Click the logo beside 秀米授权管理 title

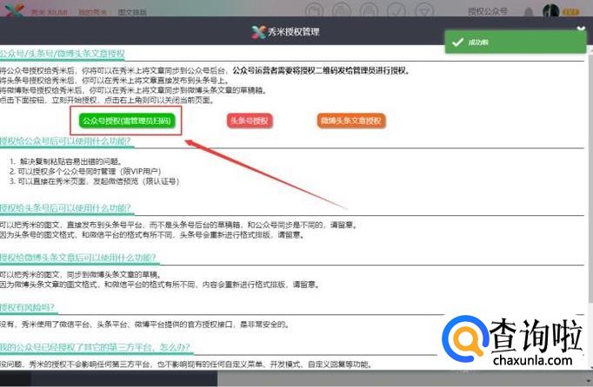(259, 32)
